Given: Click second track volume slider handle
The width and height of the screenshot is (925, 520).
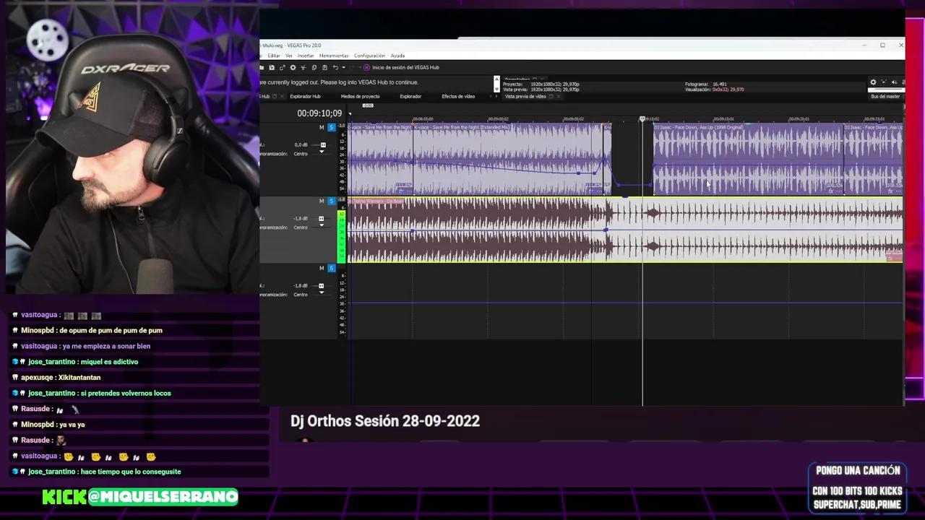Looking at the screenshot, I should 323,219.
